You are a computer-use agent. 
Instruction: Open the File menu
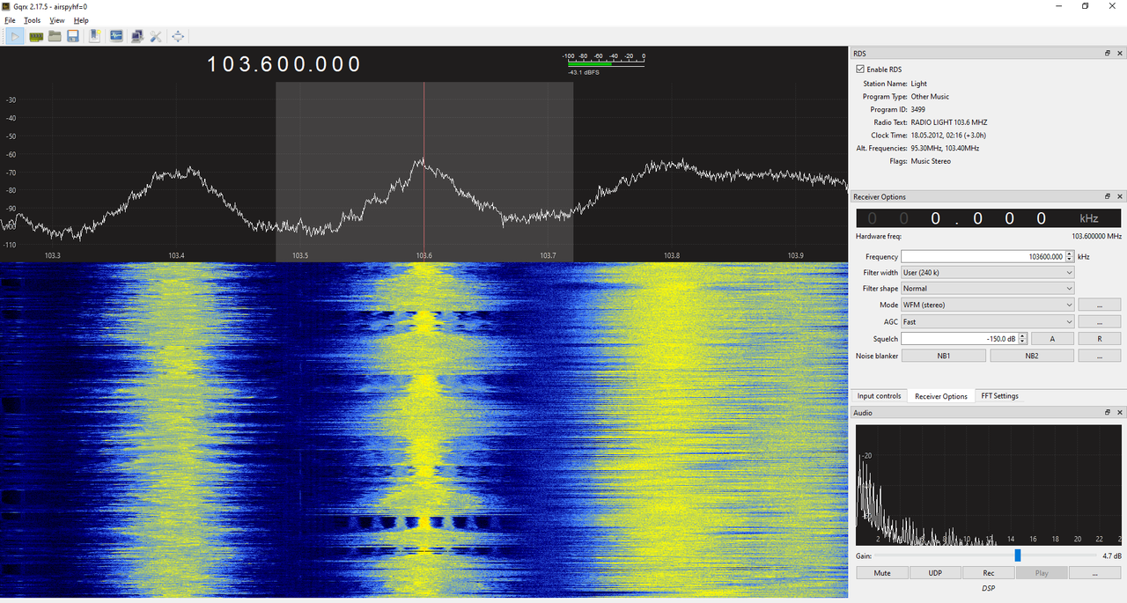tap(10, 20)
